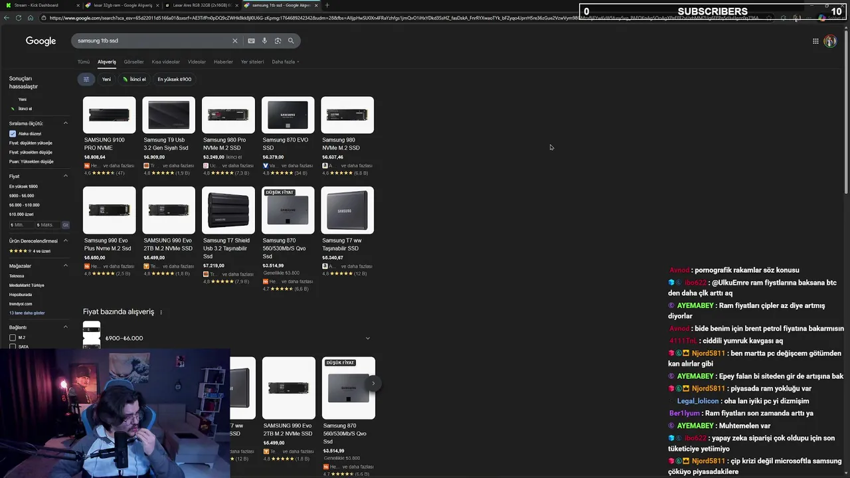The image size is (850, 478).
Task: Collapse the Bağlantı section
Action: (x=65, y=327)
